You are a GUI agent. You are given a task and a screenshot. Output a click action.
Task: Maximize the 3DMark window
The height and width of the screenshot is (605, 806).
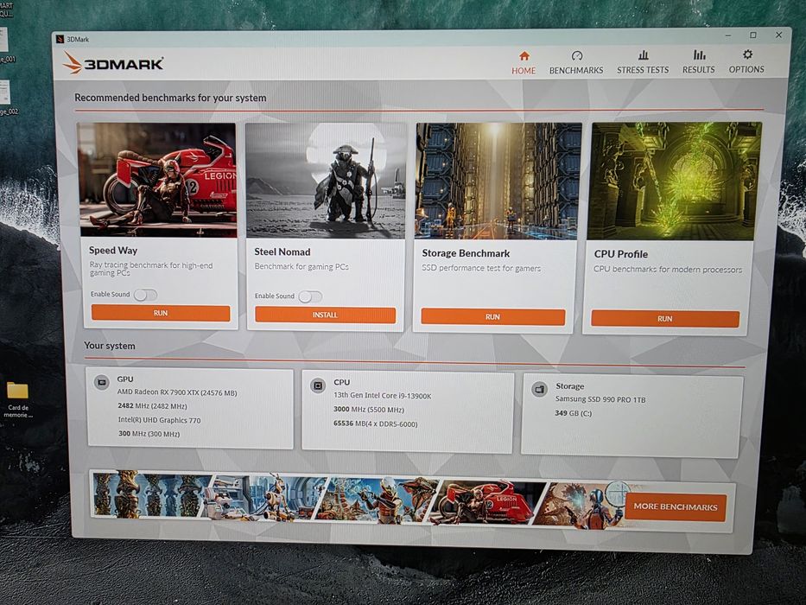[753, 35]
